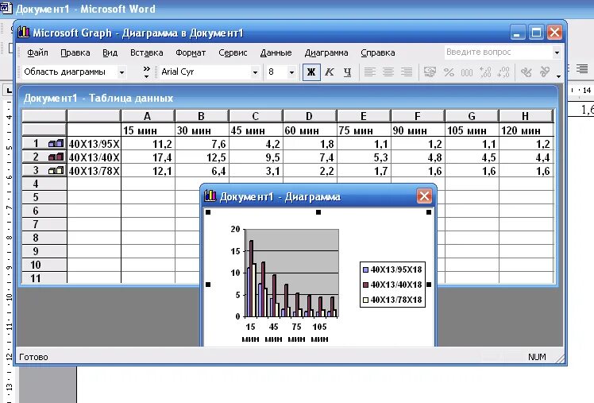This screenshot has height=403, width=594.
Task: Click the Microsoft Graph title bar icon
Action: click(24, 33)
